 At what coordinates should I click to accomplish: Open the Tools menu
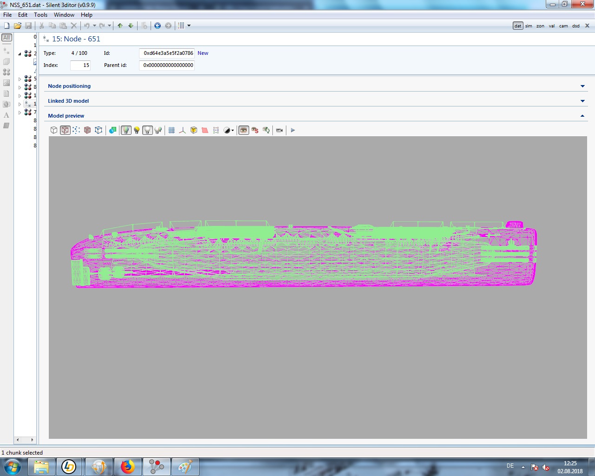tap(40, 15)
